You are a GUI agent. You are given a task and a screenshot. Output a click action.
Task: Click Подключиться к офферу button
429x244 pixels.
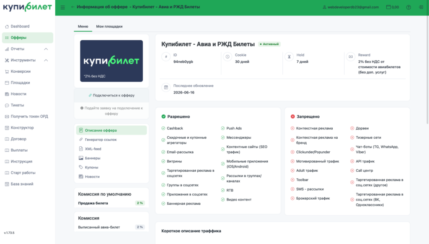111,95
